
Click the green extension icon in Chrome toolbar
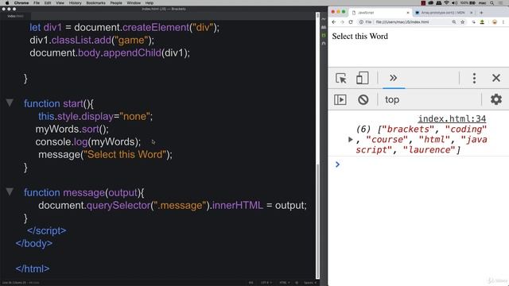coord(482,22)
